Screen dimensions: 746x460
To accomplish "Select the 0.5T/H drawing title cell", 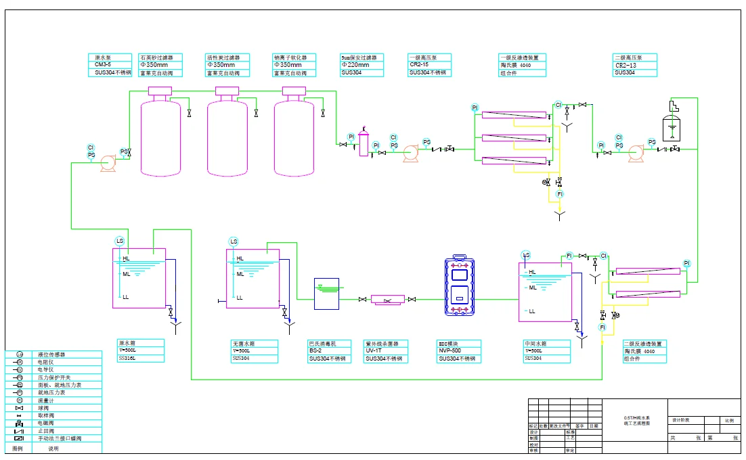I will point(635,421).
